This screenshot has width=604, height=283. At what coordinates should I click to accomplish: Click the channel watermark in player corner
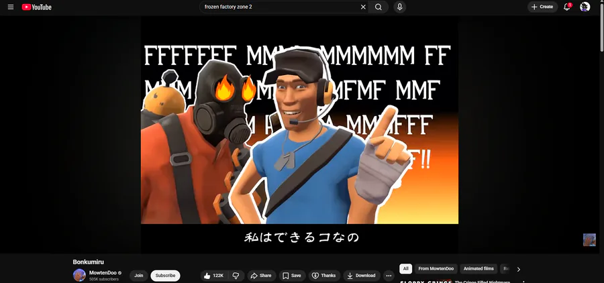click(x=589, y=239)
